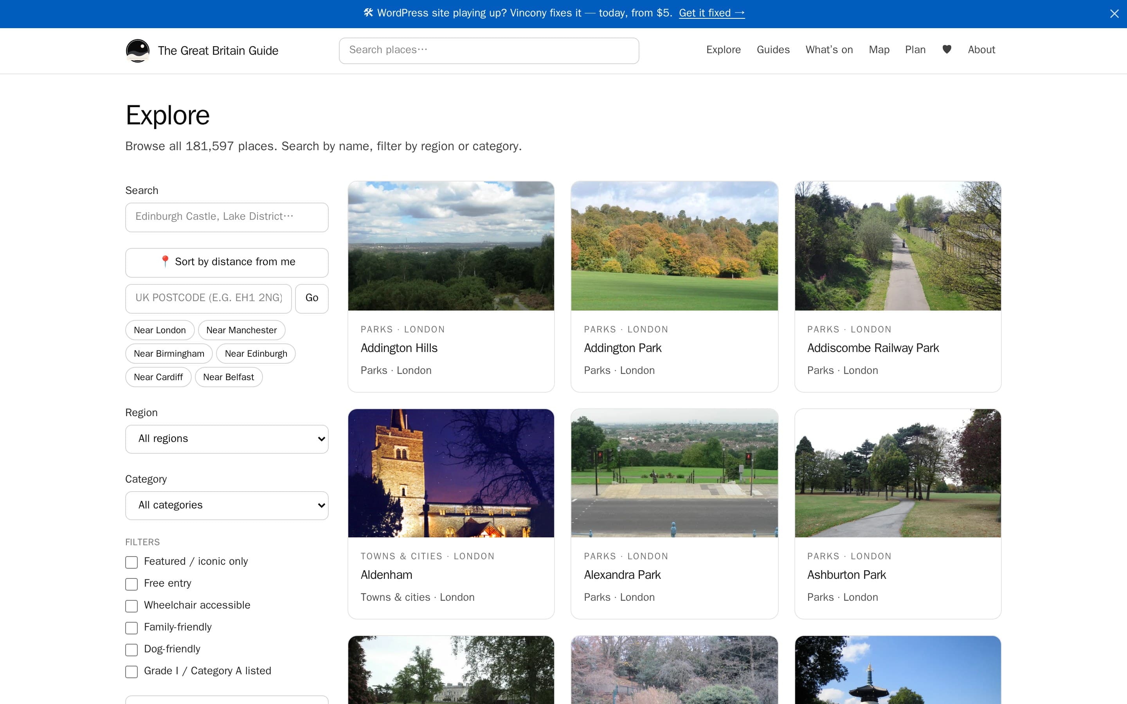Open the Aldenham title link

[386, 575]
